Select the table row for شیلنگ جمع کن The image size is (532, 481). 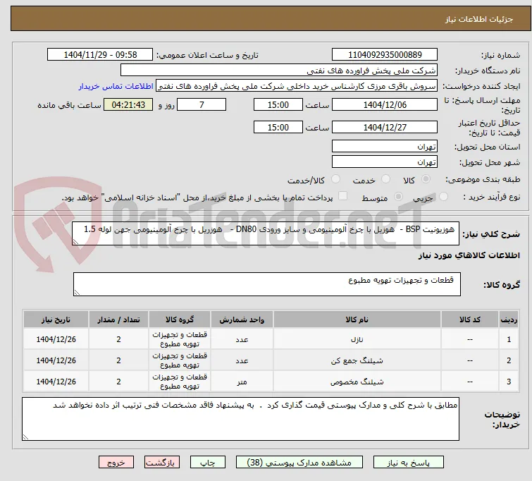coord(271,360)
